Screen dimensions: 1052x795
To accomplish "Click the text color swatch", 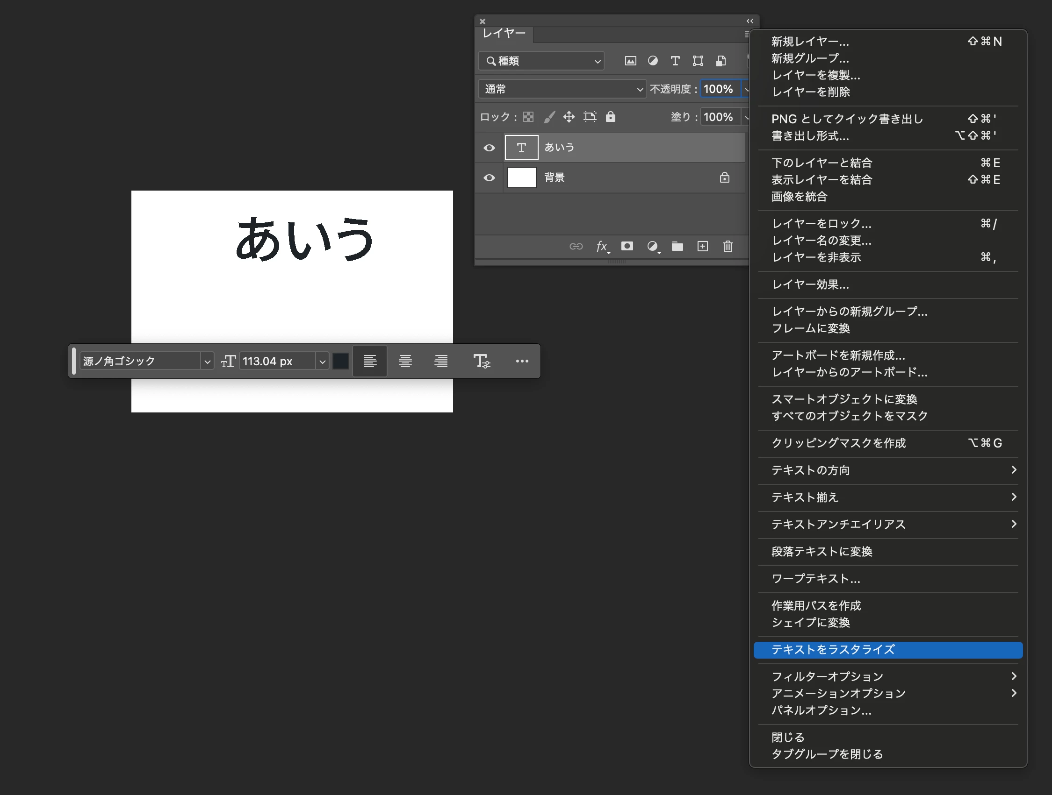I will click(340, 361).
